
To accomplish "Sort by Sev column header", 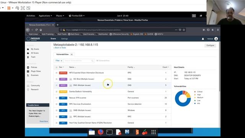I will (61, 67).
